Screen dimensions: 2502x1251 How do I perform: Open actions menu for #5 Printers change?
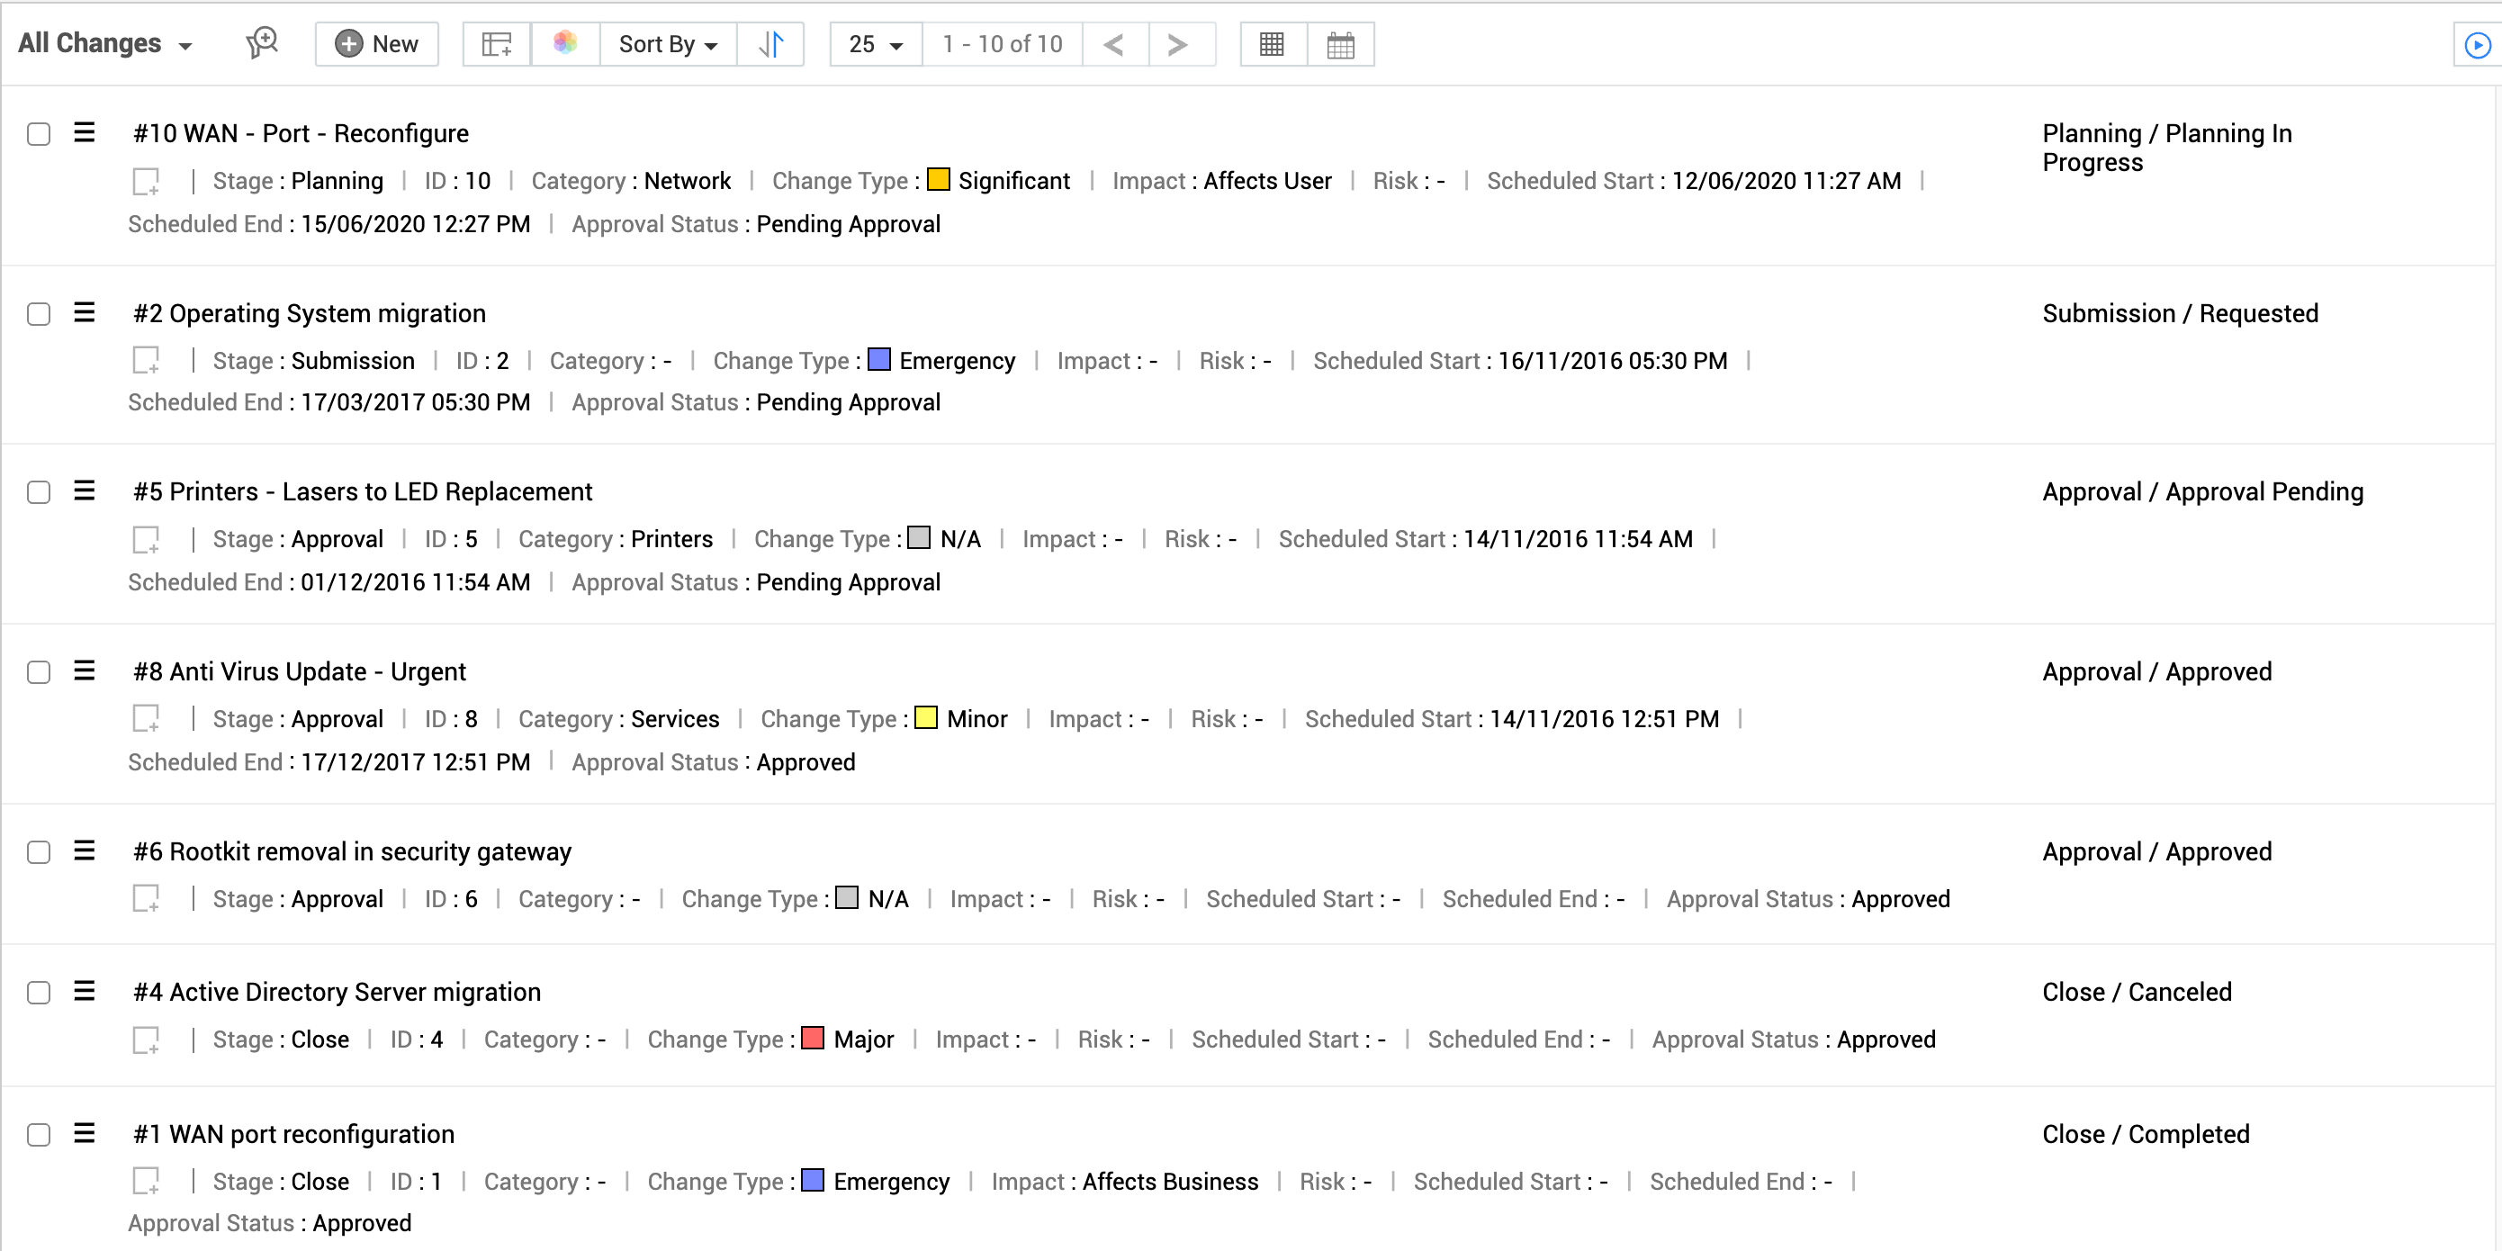click(85, 490)
